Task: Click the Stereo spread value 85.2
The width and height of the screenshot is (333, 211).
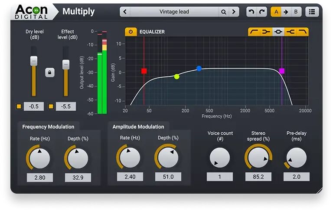Action: [258, 177]
